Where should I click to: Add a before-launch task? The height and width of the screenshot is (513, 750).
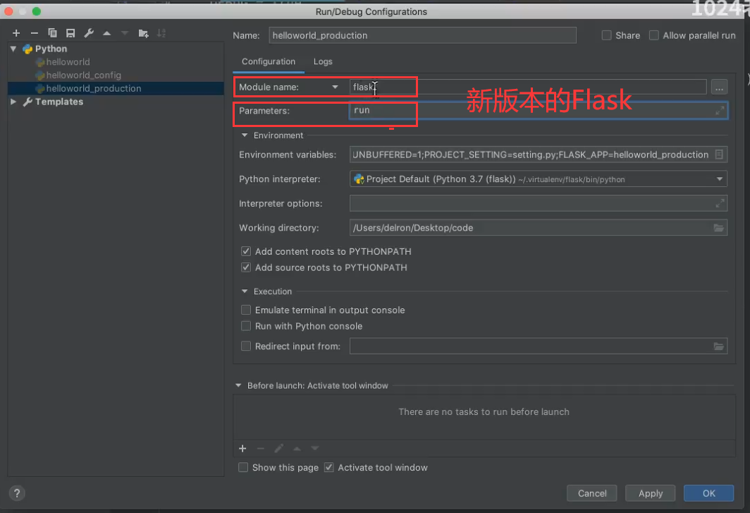pos(242,448)
